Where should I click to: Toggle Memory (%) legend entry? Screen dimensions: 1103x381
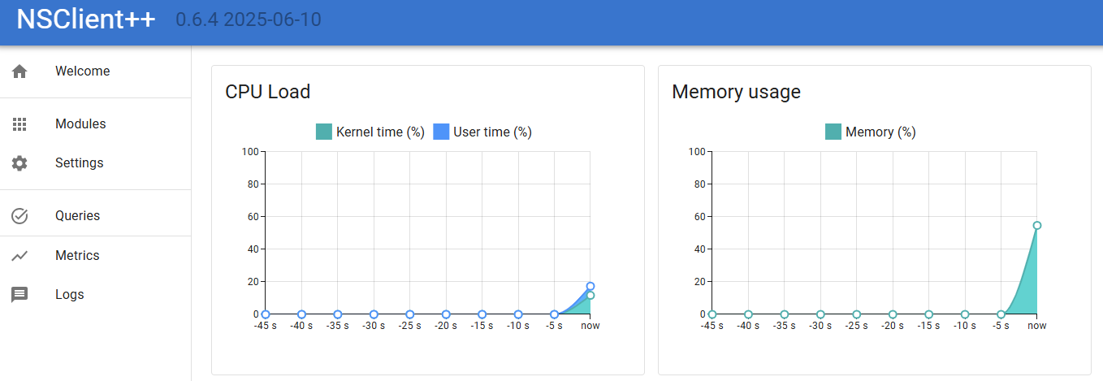pos(871,132)
